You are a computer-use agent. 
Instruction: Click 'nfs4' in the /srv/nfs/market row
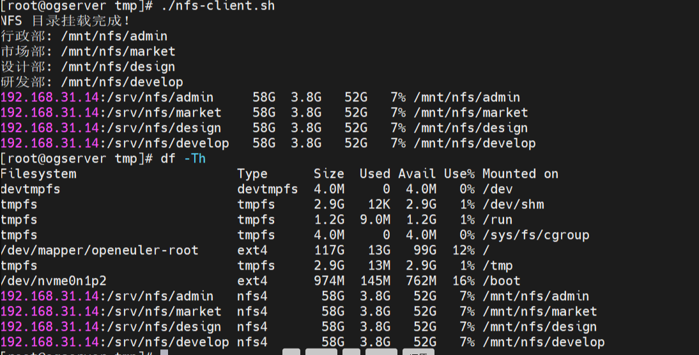(252, 312)
